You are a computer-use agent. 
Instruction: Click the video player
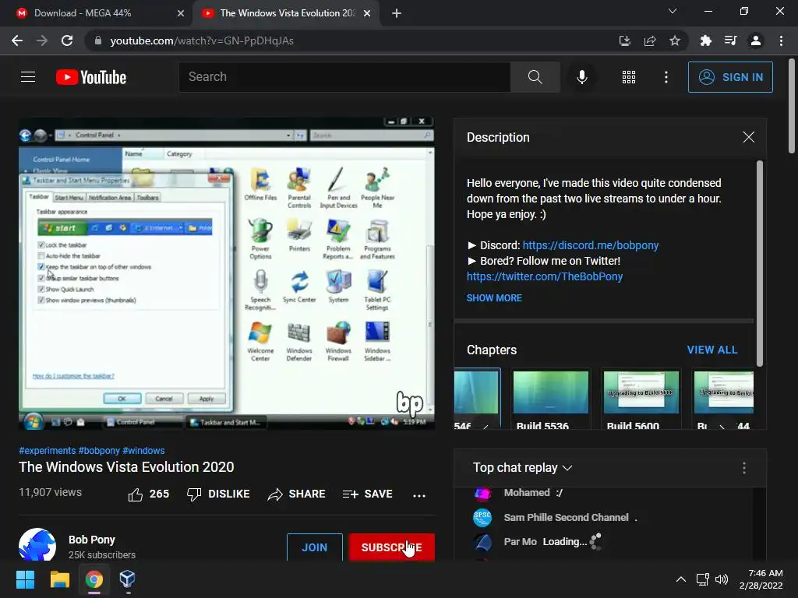227,273
